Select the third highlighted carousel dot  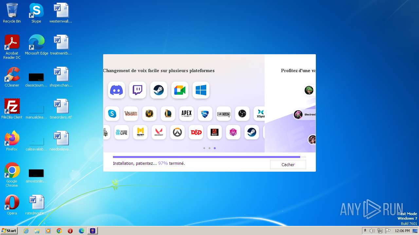tap(215, 148)
